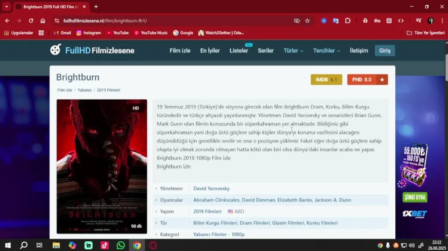Open the Seriler menu item
The image size is (448, 251).
pyautogui.click(x=266, y=51)
